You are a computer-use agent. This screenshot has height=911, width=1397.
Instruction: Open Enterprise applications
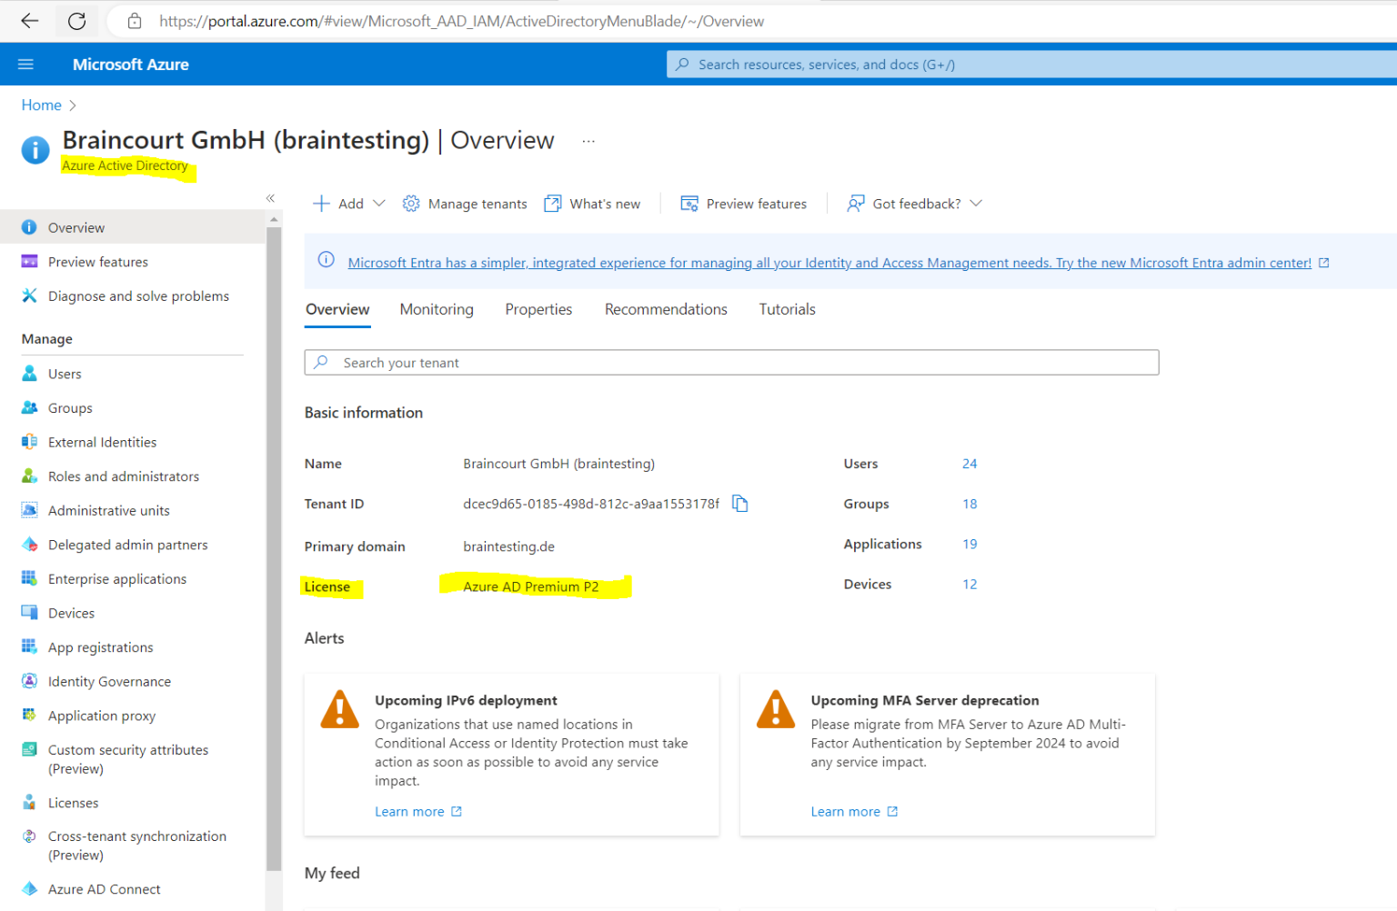tap(116, 578)
